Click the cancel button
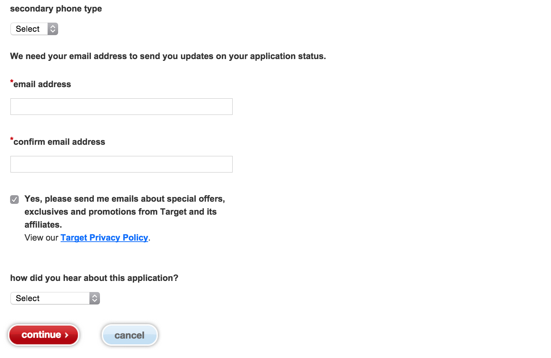The image size is (551, 358). (129, 335)
